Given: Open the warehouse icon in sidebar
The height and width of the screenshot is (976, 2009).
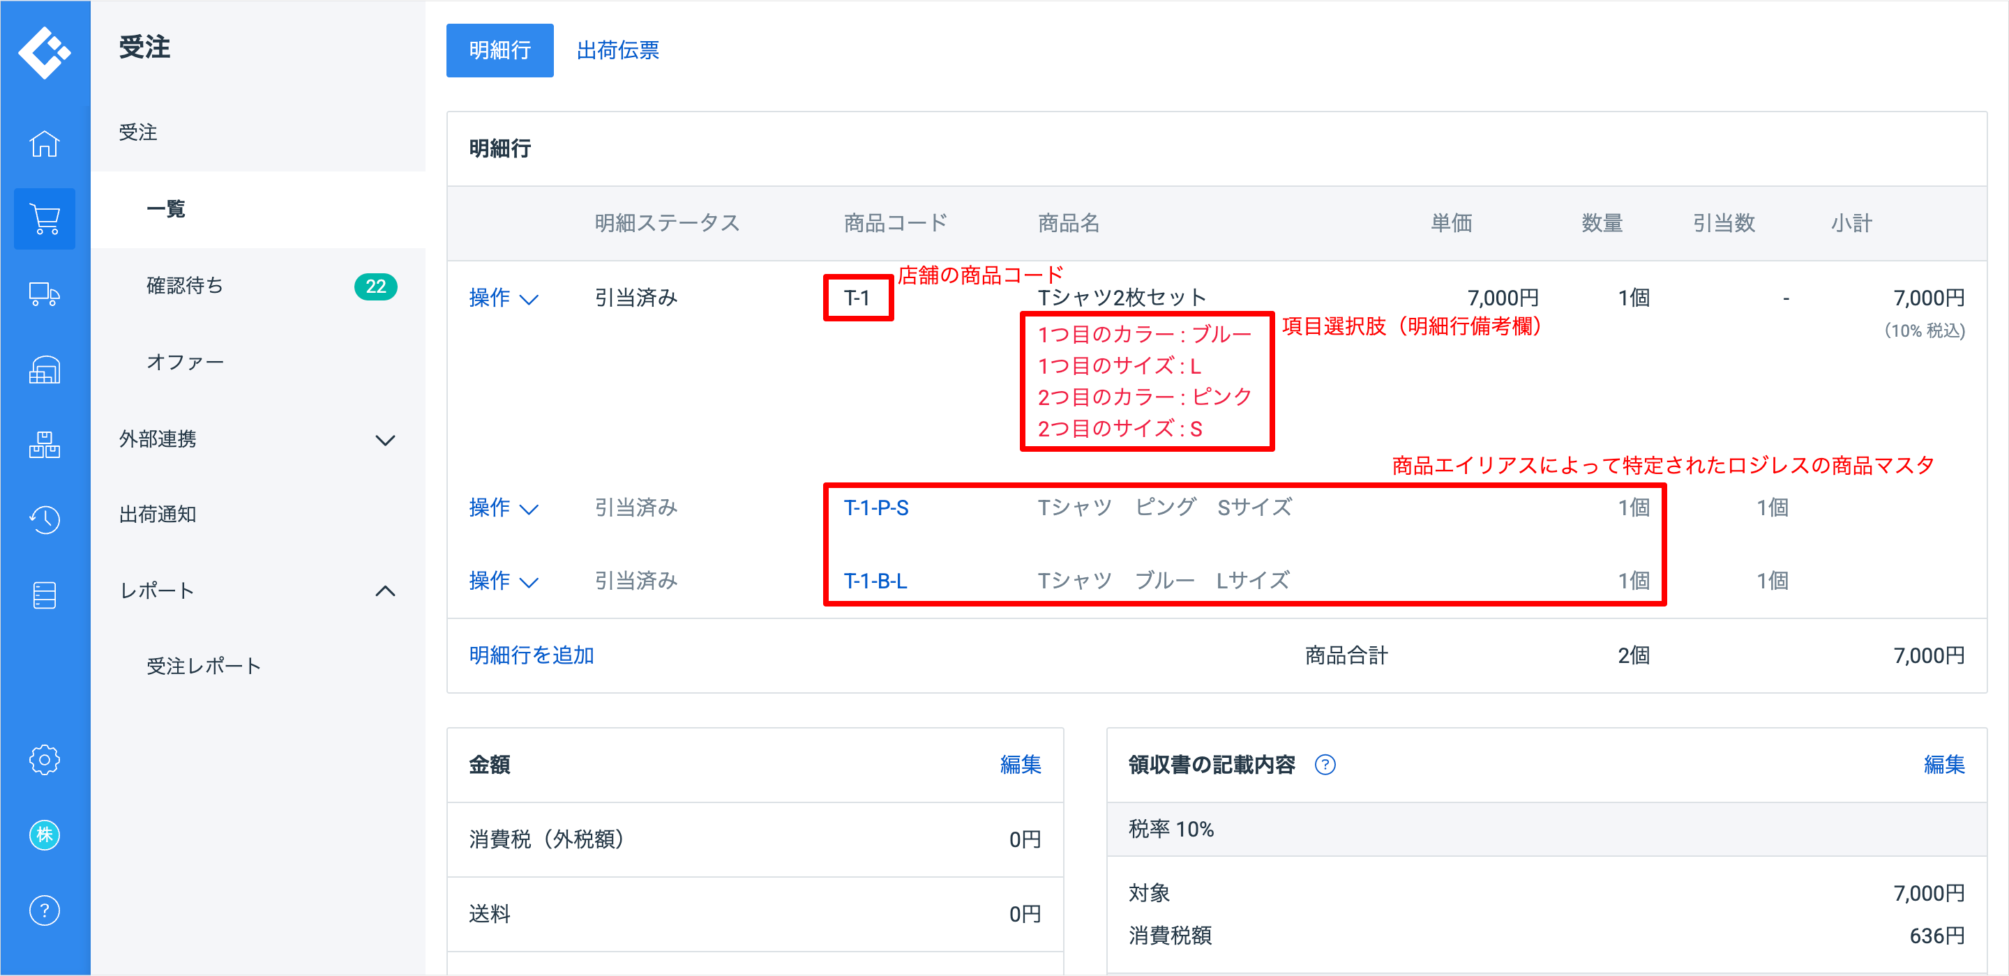Looking at the screenshot, I should pos(45,370).
